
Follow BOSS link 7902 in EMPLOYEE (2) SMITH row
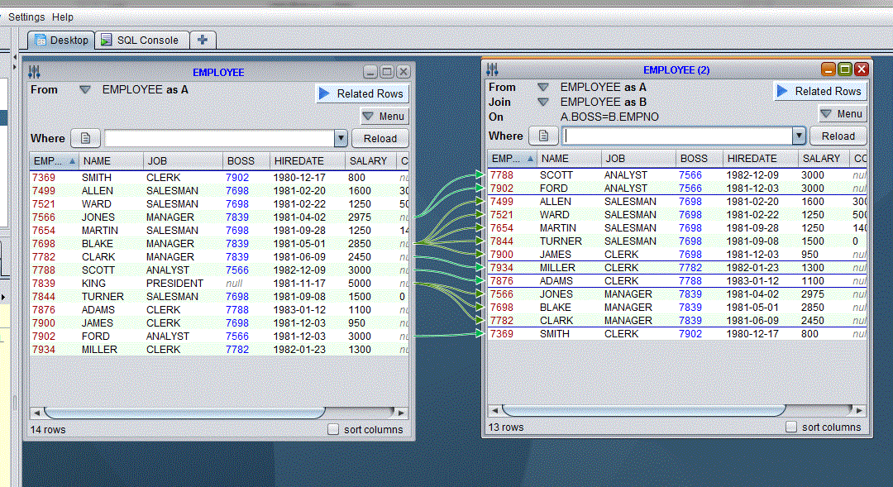(690, 334)
